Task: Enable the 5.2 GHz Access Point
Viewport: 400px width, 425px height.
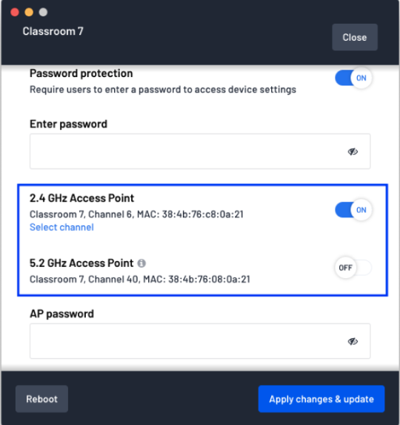Action: tap(353, 268)
